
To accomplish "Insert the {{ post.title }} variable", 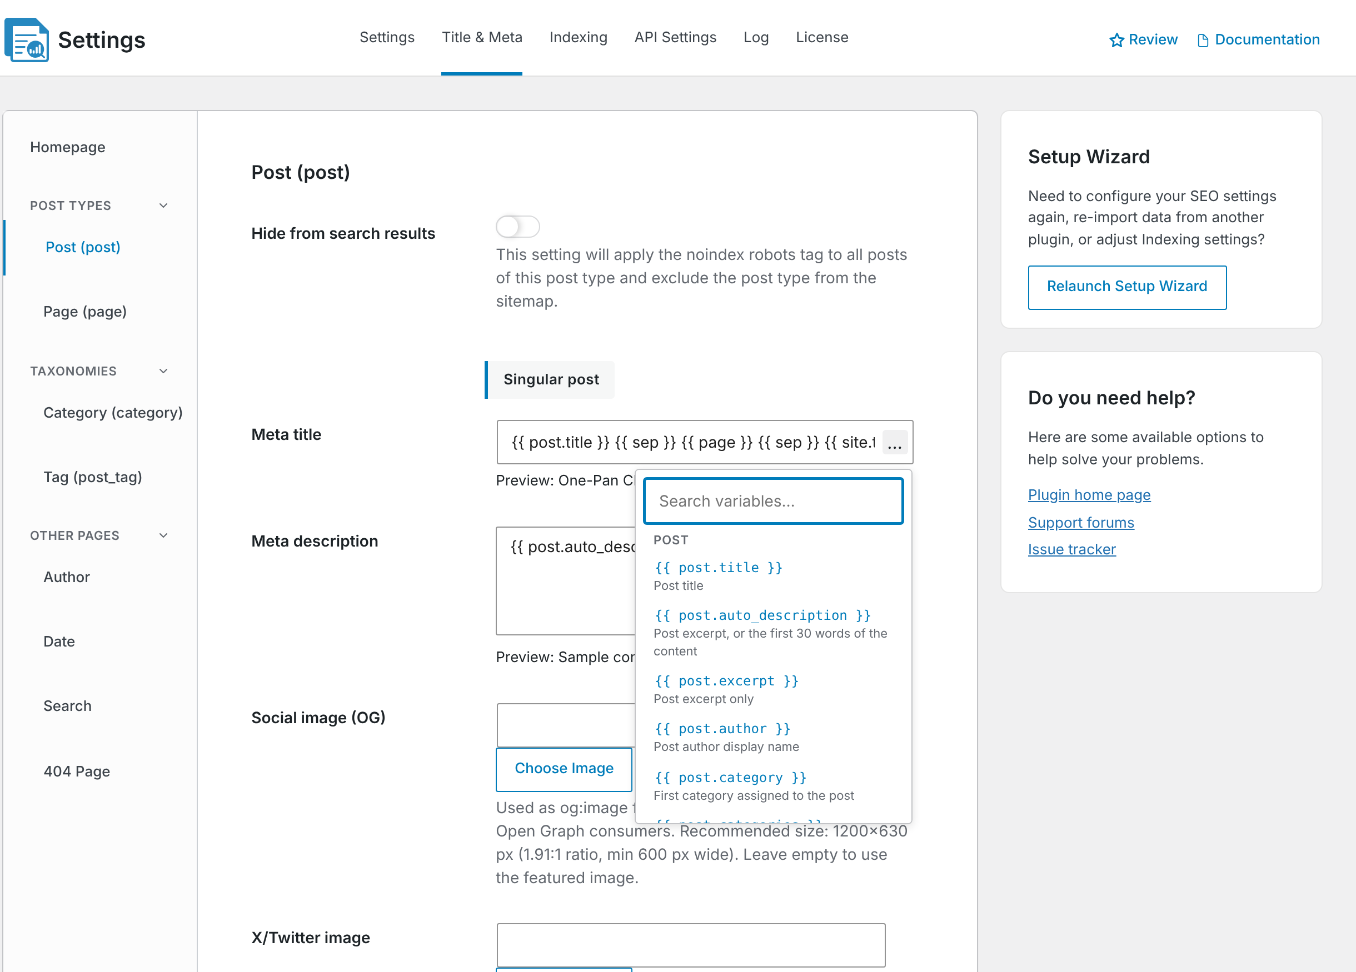I will coord(718,568).
